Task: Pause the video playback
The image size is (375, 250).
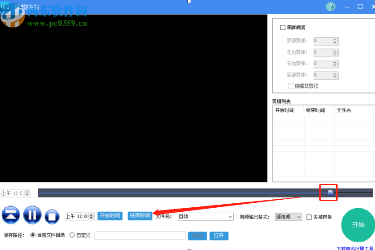Action: click(x=32, y=215)
